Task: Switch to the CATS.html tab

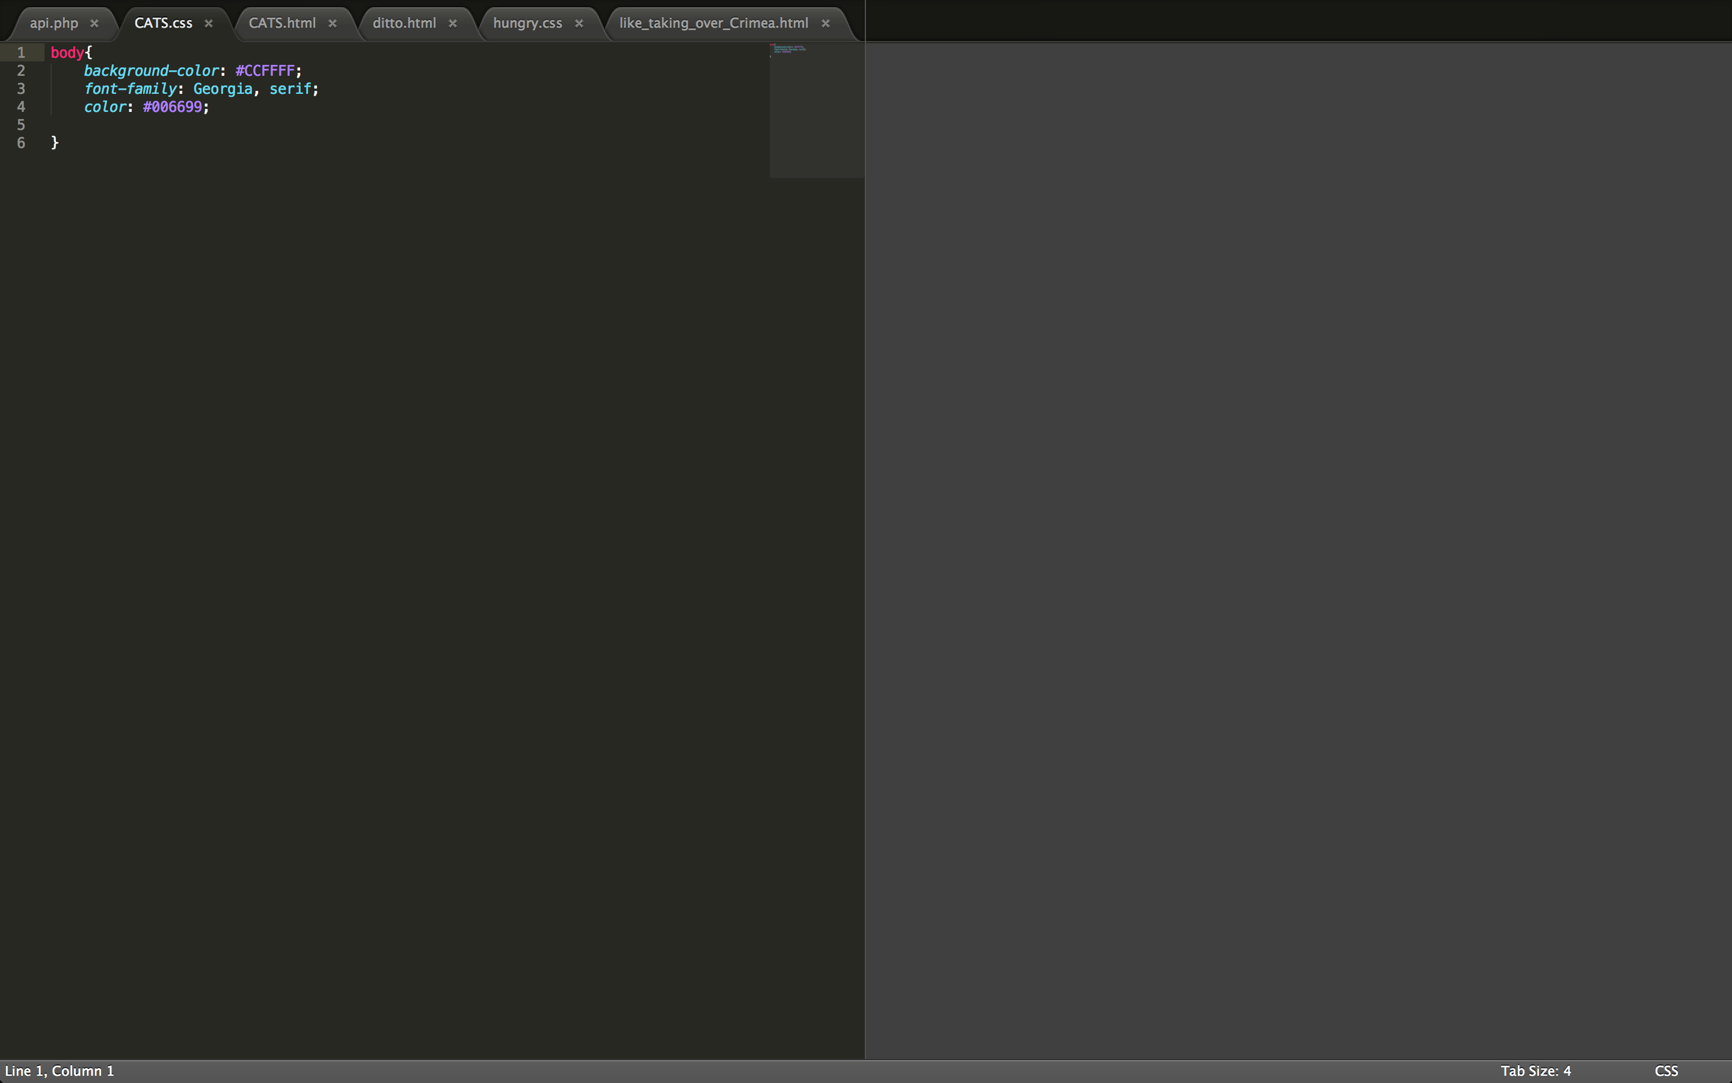Action: point(282,23)
